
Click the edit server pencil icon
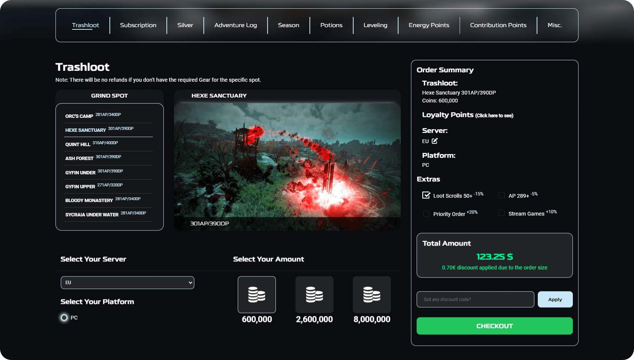435,141
